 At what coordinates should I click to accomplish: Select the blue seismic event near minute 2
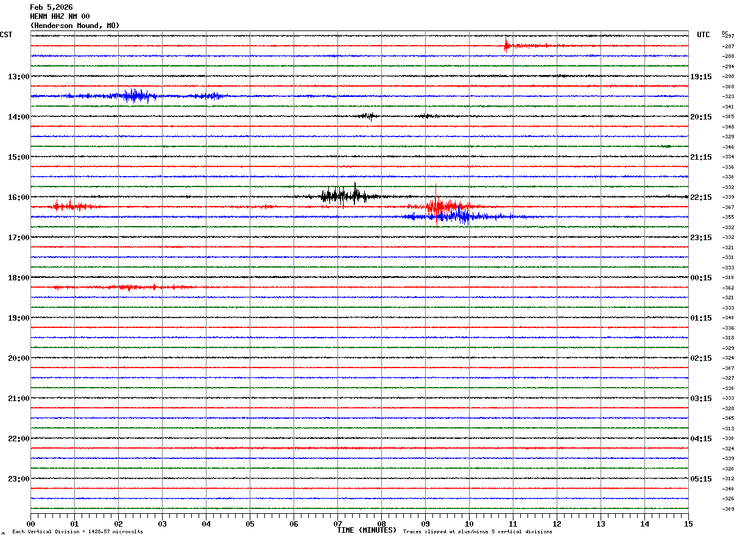pyautogui.click(x=136, y=96)
